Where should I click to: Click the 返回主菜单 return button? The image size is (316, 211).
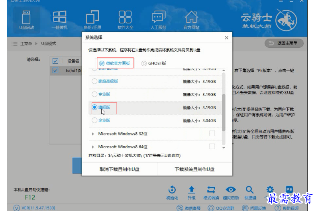pyautogui.click(x=284, y=43)
